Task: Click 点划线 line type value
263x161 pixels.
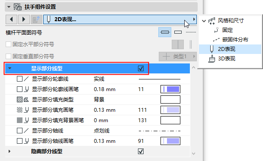Action: pyautogui.click(x=102, y=130)
